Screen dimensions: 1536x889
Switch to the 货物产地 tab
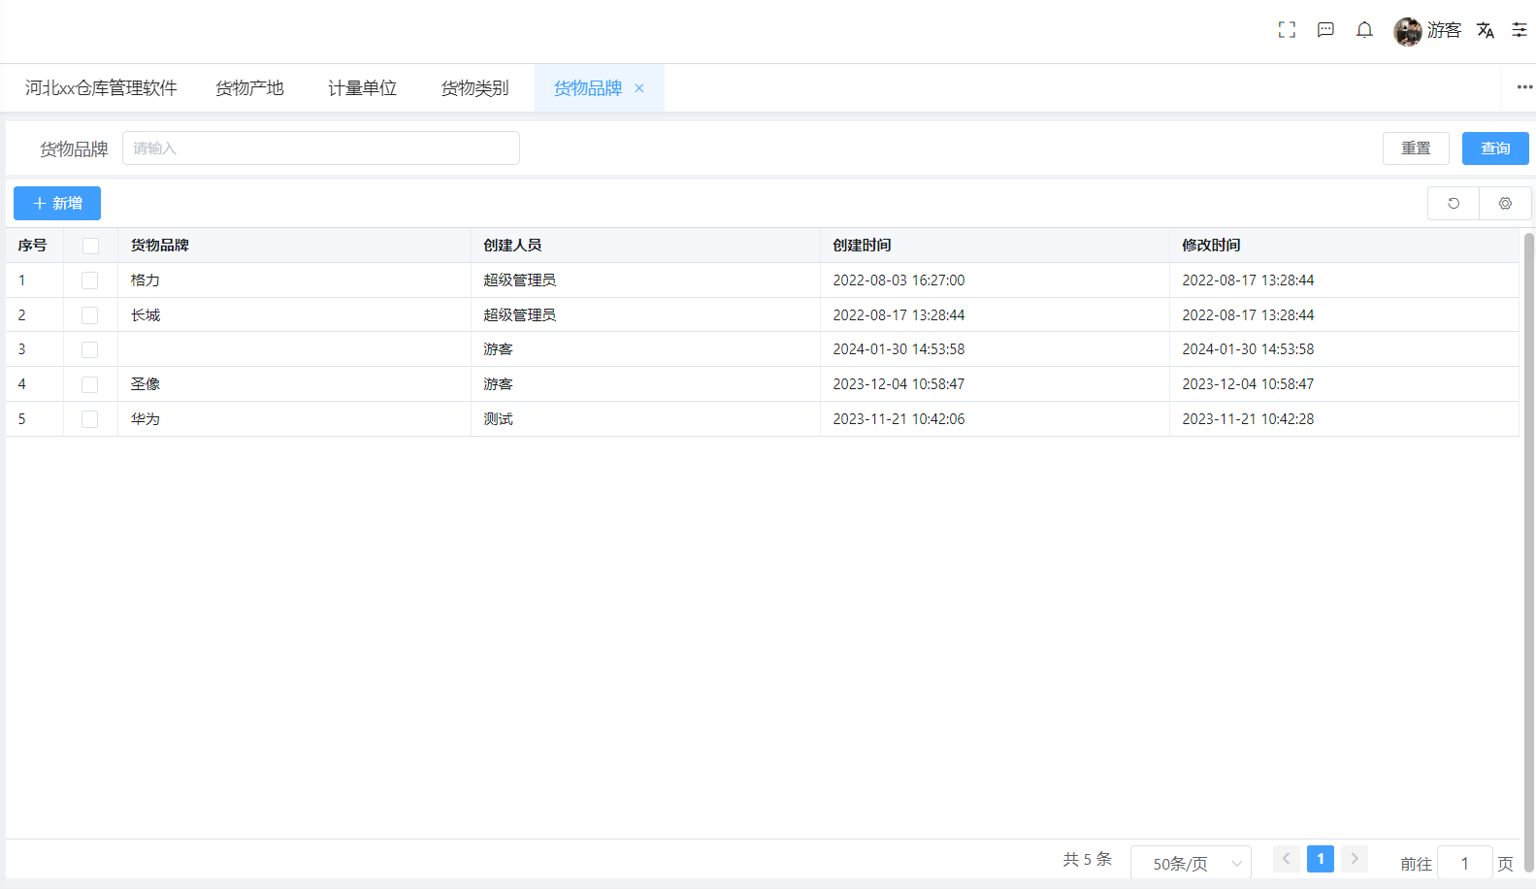[x=249, y=88]
